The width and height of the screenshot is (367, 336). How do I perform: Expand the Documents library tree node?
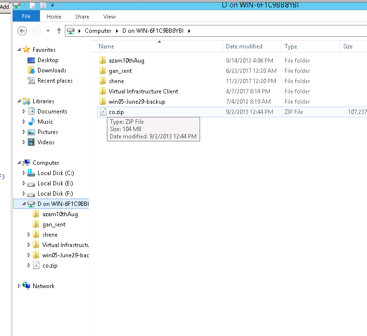click(24, 112)
